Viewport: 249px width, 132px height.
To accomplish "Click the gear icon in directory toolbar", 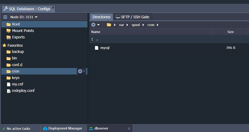I will coord(94,25).
